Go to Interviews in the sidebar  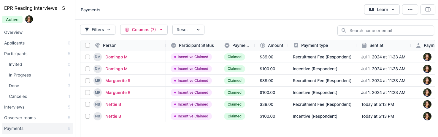coord(14,107)
